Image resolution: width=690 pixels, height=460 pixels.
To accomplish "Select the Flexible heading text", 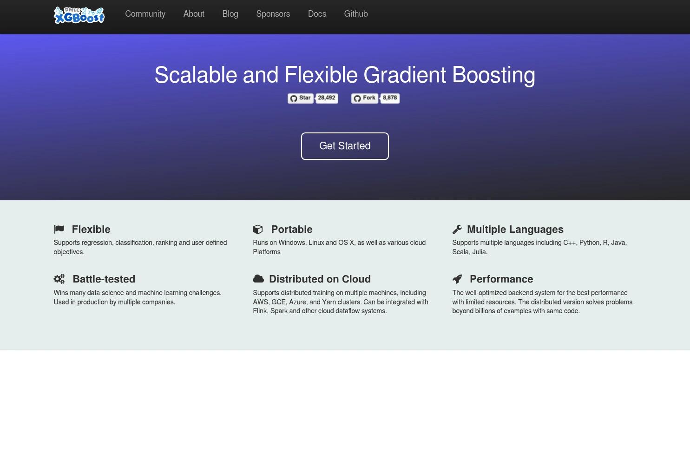I will click(x=91, y=230).
